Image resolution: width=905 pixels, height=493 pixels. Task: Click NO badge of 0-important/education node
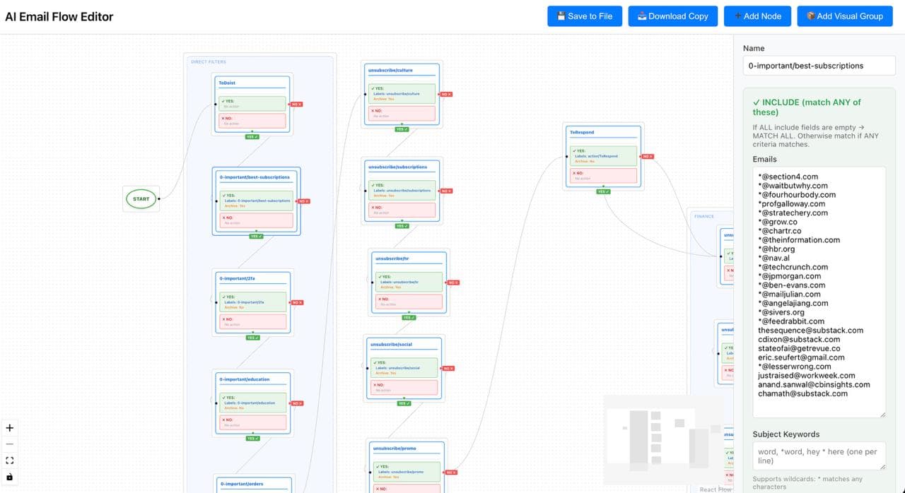[x=297, y=403]
